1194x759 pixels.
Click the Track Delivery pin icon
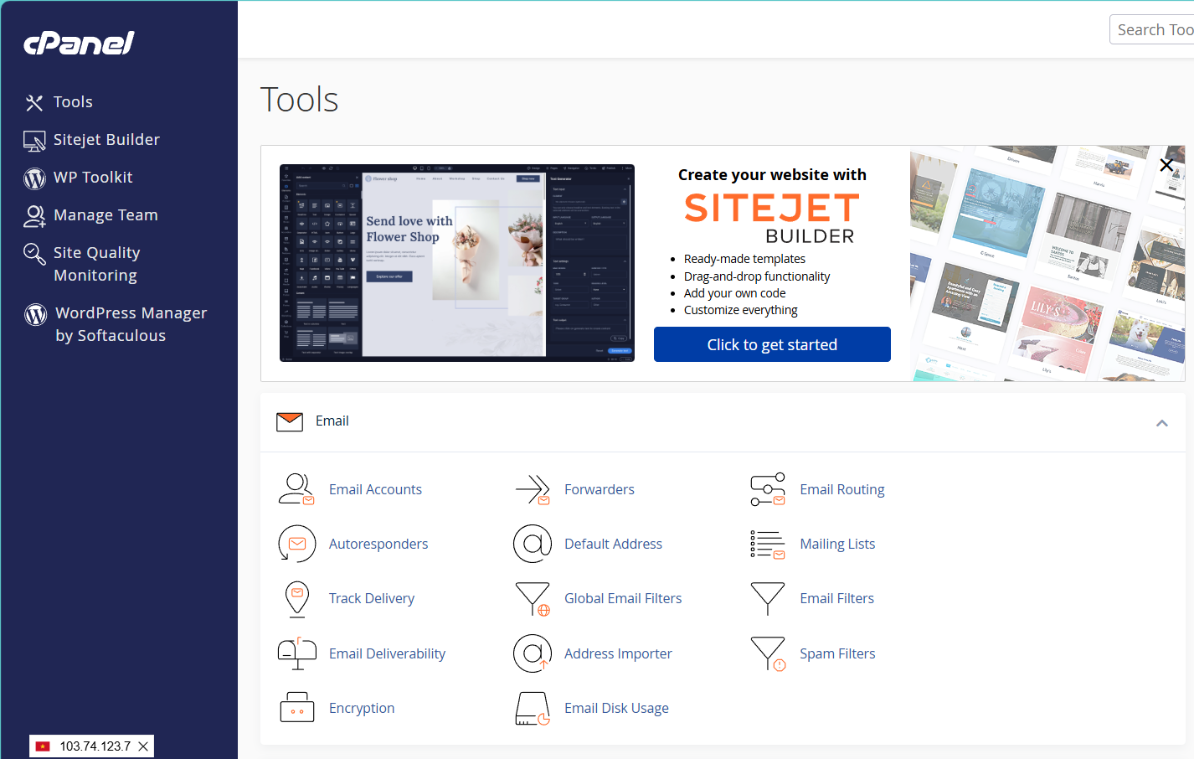click(297, 599)
